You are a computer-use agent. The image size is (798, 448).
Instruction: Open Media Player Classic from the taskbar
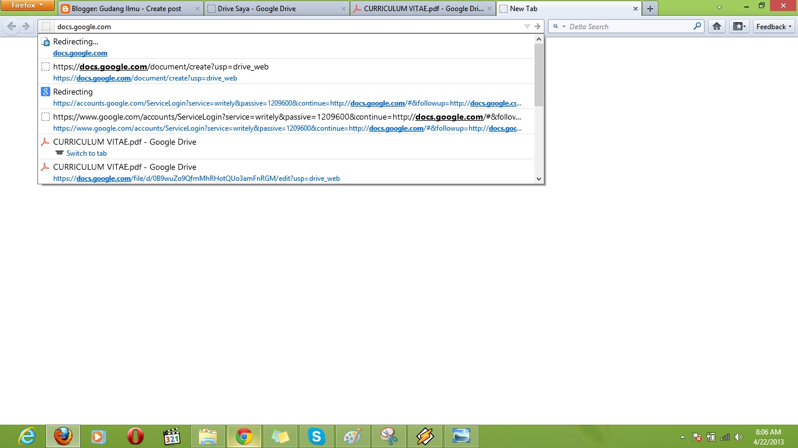coord(171,436)
